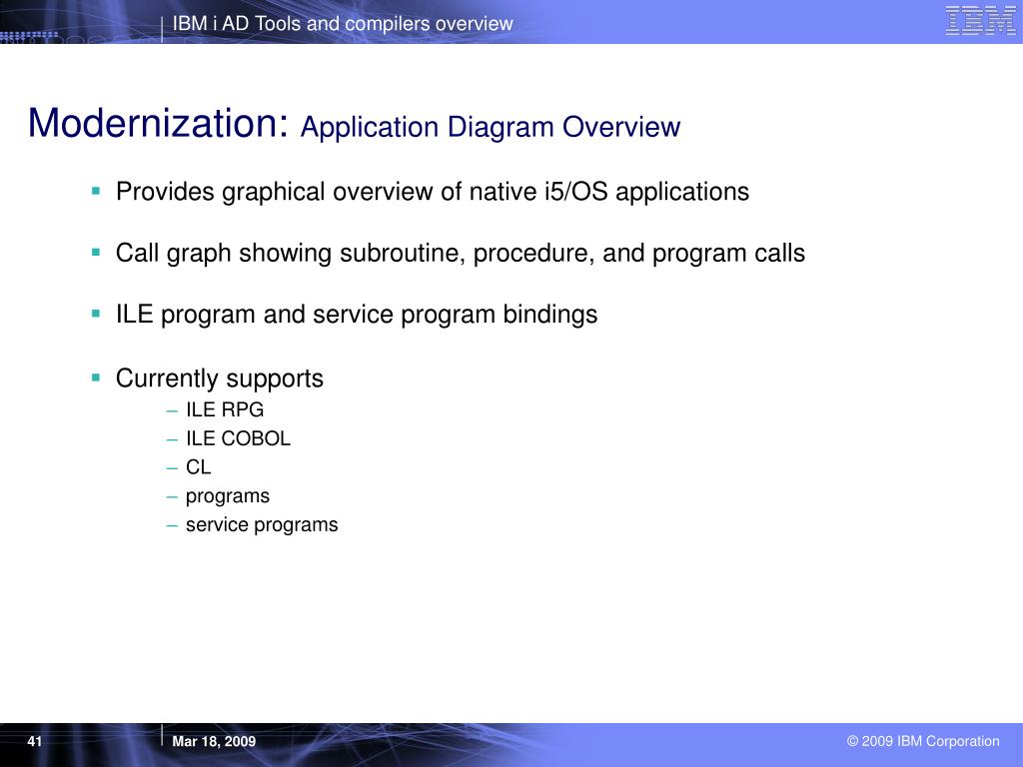Click sub-item 'ILE COBOL'
This screenshot has width=1023, height=767.
(238, 438)
